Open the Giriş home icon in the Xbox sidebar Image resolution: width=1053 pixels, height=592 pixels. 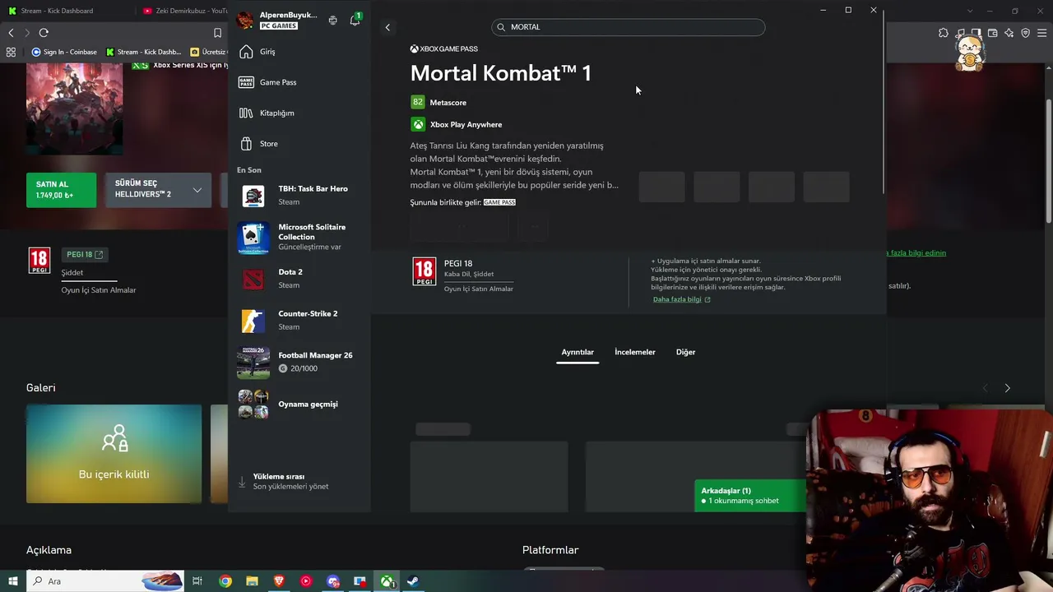[x=246, y=52]
